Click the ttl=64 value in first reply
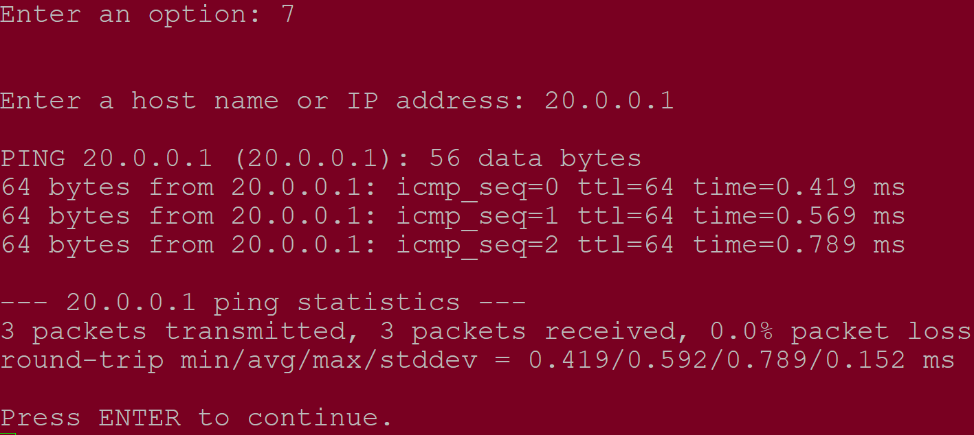Viewport: 974px width, 435px height. [x=626, y=187]
